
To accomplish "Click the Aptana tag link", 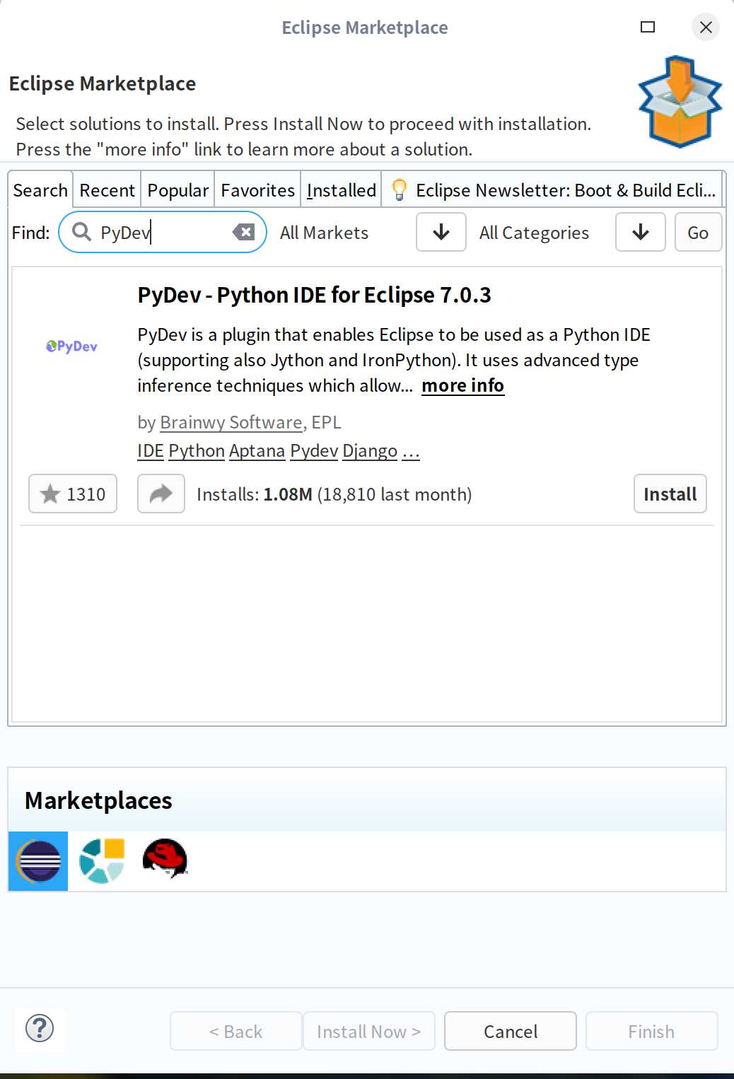I will [257, 451].
